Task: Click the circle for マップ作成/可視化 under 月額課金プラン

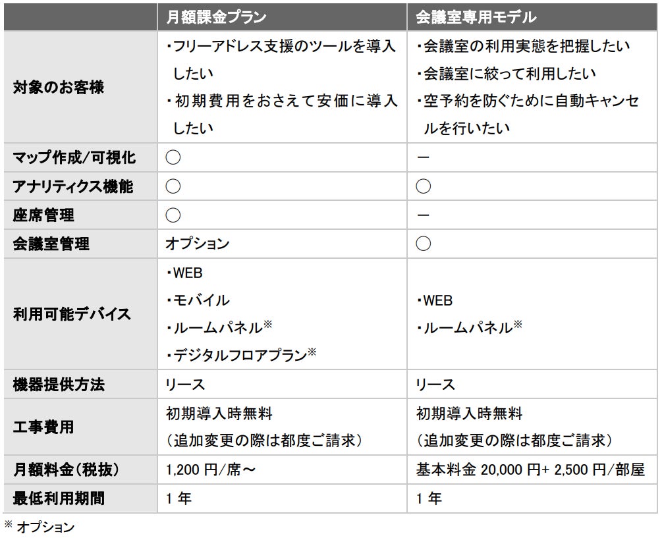Action: pyautogui.click(x=173, y=157)
